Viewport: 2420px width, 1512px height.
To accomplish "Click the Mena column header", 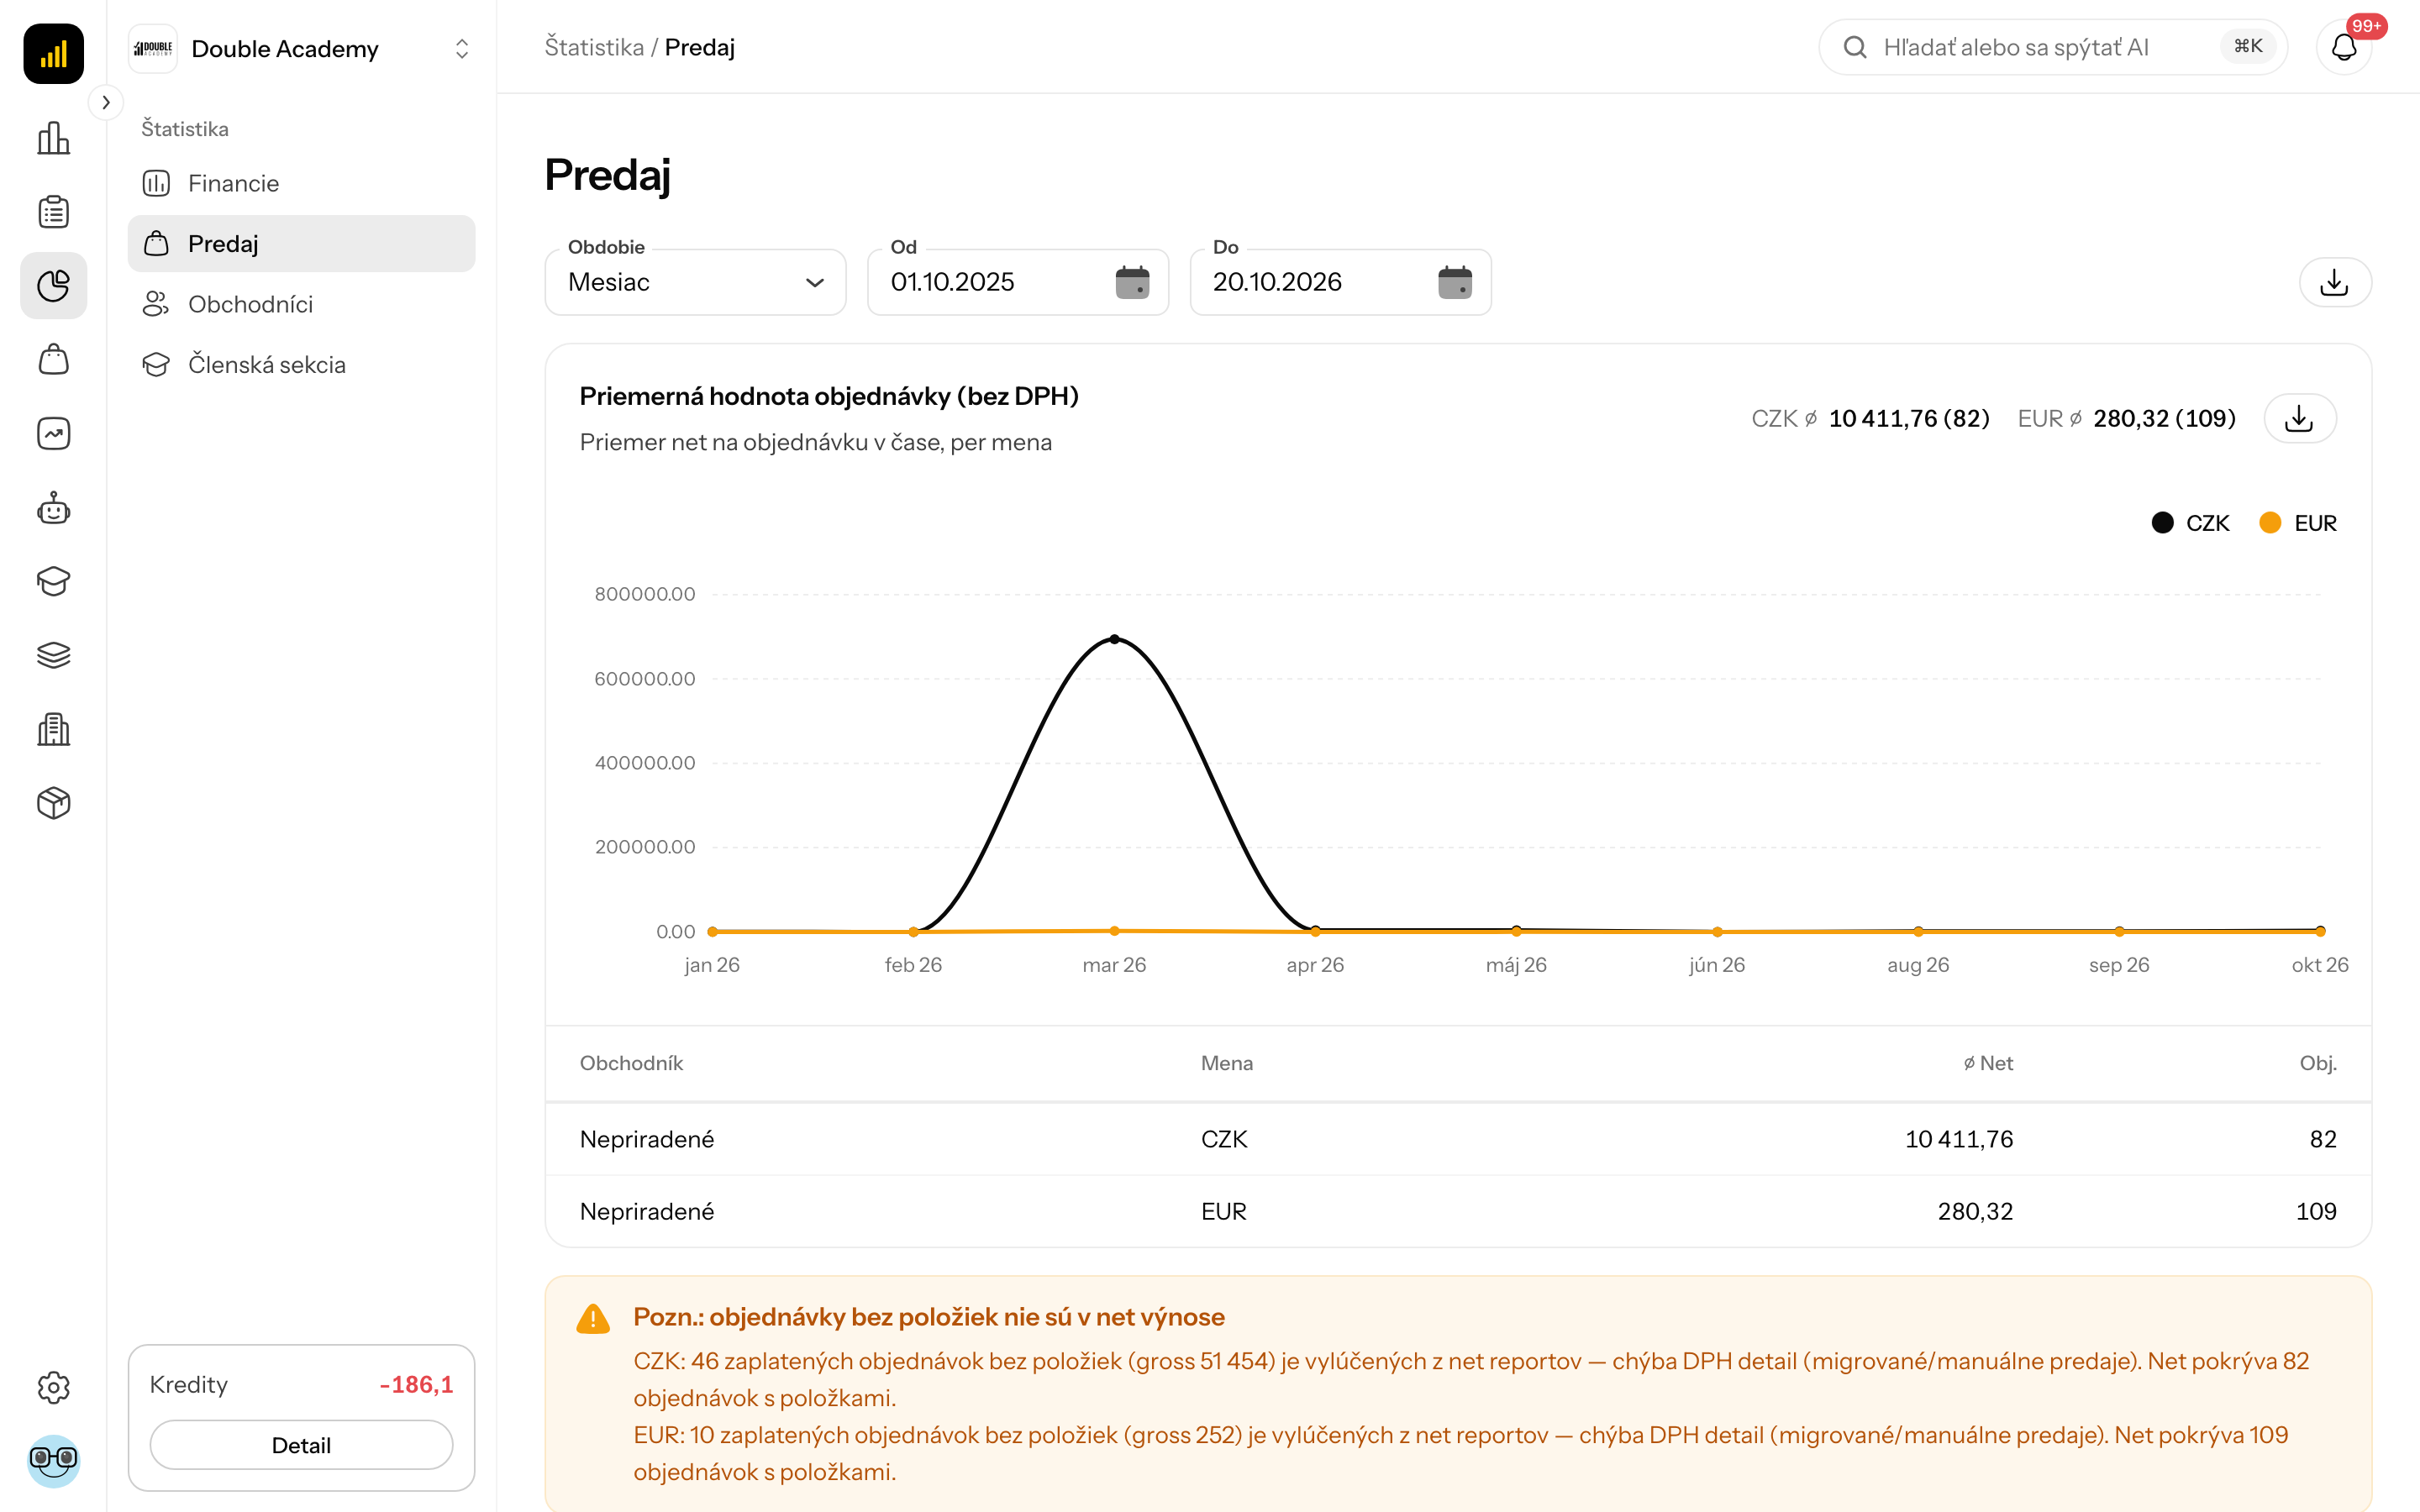I will click(x=1226, y=1063).
